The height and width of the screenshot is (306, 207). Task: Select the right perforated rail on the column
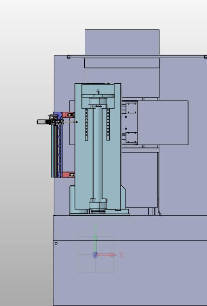(108, 124)
